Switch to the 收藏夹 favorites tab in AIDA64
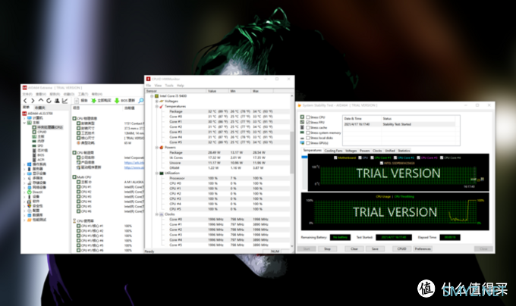Screen dimensions: 516x306 pos(39,108)
